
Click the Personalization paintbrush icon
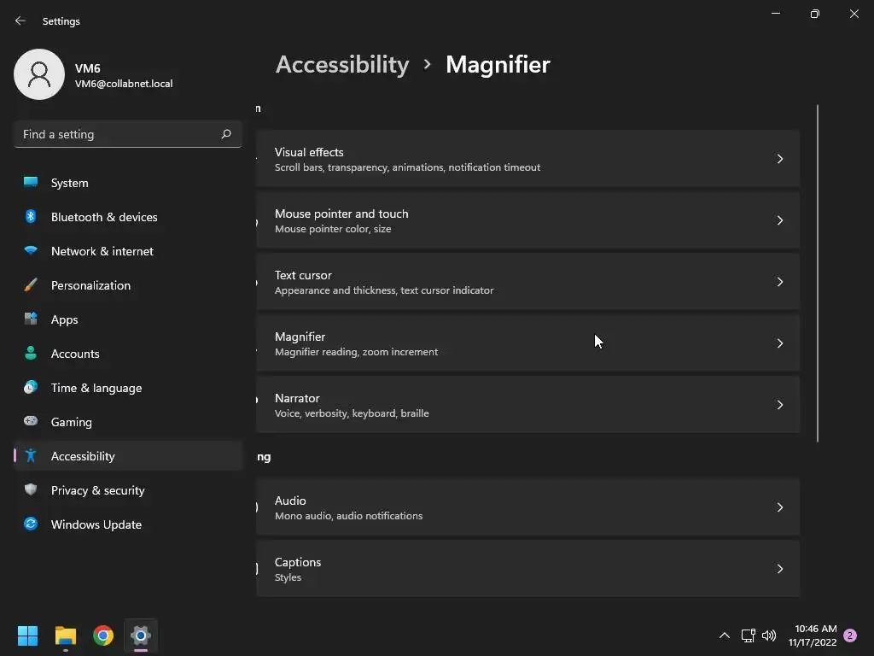click(31, 285)
